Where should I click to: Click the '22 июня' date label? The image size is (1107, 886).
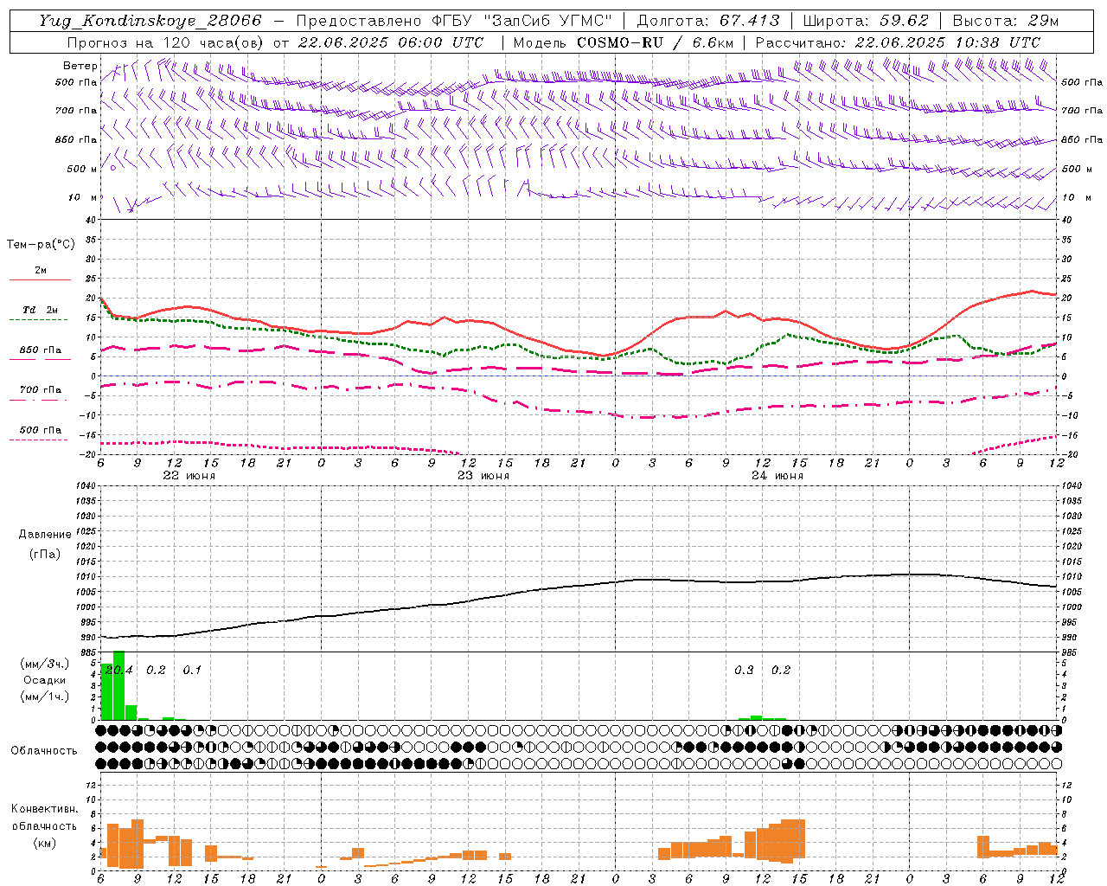pyautogui.click(x=189, y=476)
